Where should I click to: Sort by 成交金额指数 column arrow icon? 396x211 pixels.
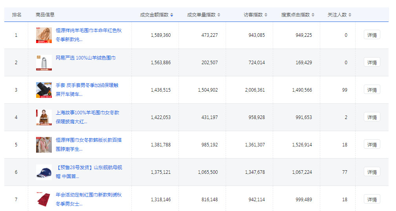tap(172, 15)
